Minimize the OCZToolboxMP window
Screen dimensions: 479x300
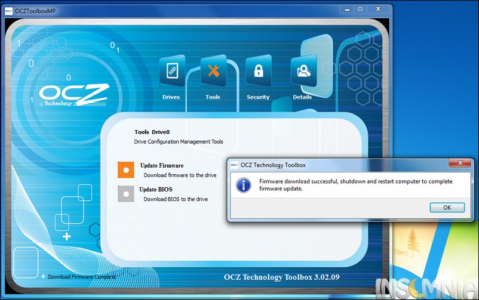pos(347,10)
